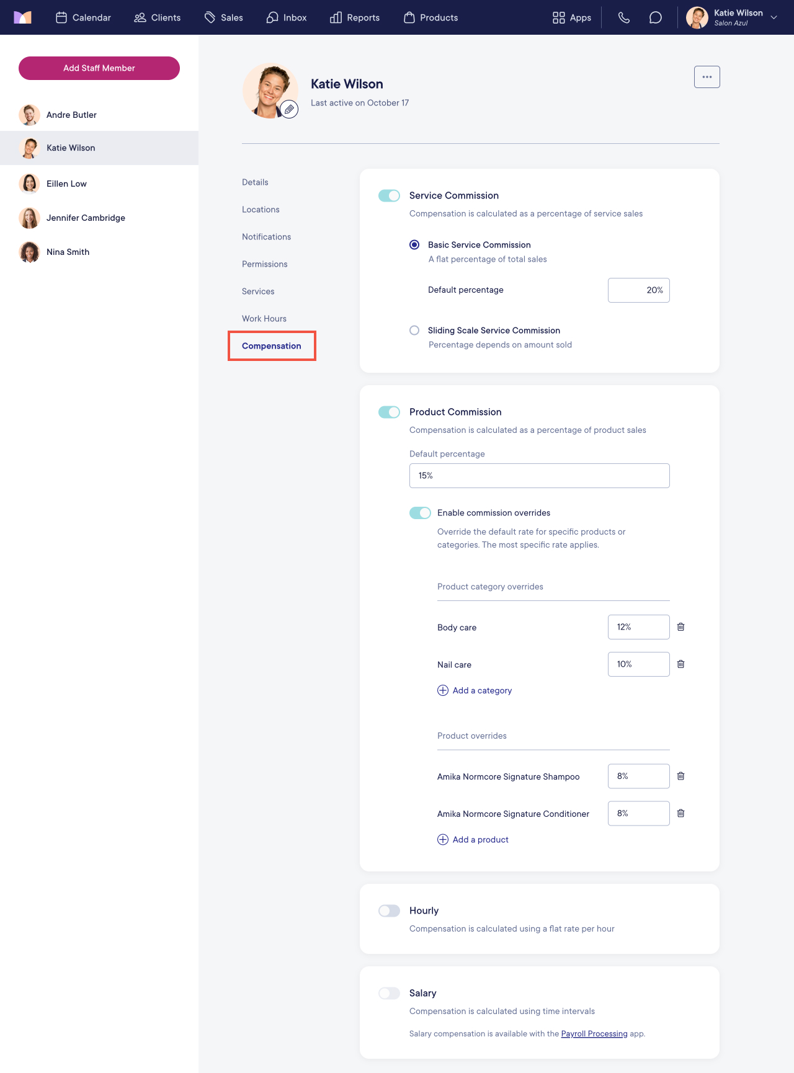The height and width of the screenshot is (1073, 794).
Task: Enable the Salary compensation switch
Action: (389, 993)
